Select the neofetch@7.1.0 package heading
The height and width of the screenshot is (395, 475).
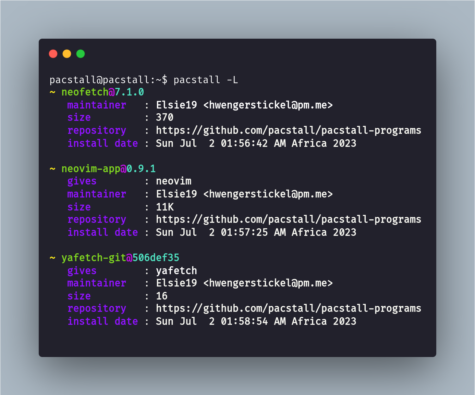tap(102, 92)
